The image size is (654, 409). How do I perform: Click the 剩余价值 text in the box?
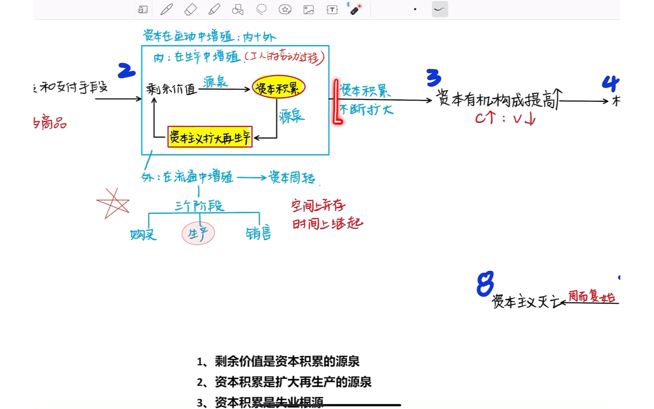(x=172, y=88)
